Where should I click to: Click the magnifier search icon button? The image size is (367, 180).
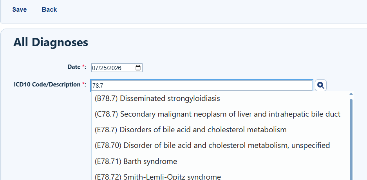pos(321,85)
